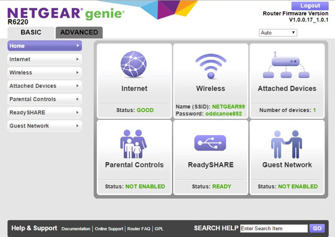The width and height of the screenshot is (335, 237).
Task: Open Parental Controls sidebar item
Action: point(44,99)
